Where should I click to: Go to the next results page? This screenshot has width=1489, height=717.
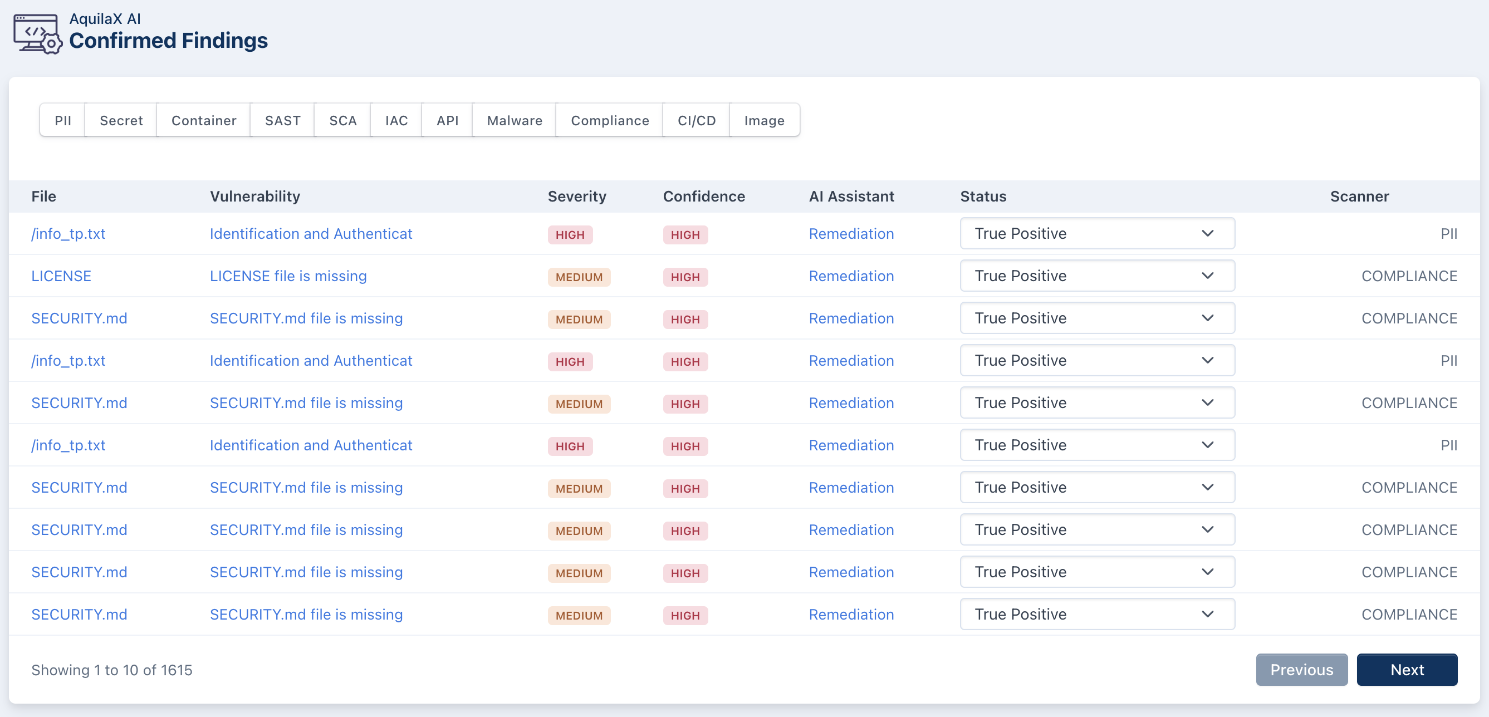(x=1407, y=670)
